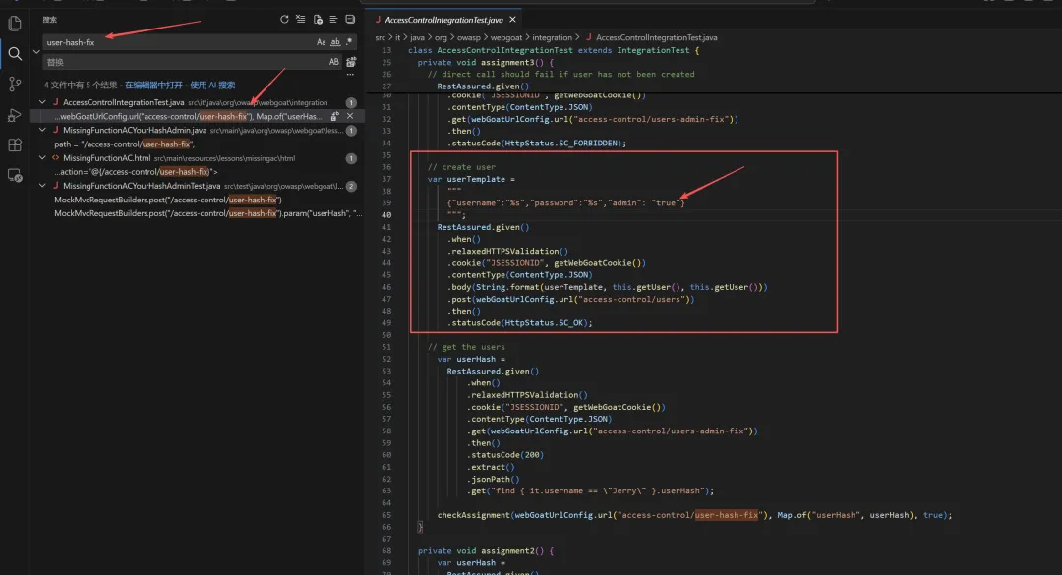
Task: Collapse MissingFunctionAC.html result group
Action: [42, 158]
